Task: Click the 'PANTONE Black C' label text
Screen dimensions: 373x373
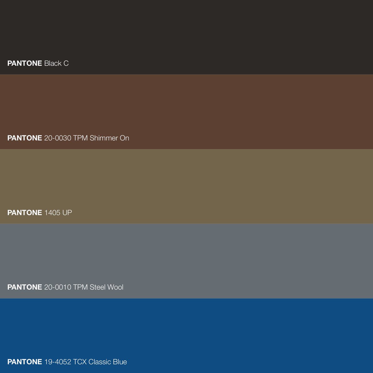Action: coord(38,63)
